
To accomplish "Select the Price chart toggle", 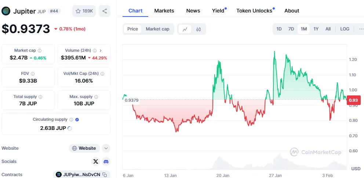I will [x=132, y=29].
